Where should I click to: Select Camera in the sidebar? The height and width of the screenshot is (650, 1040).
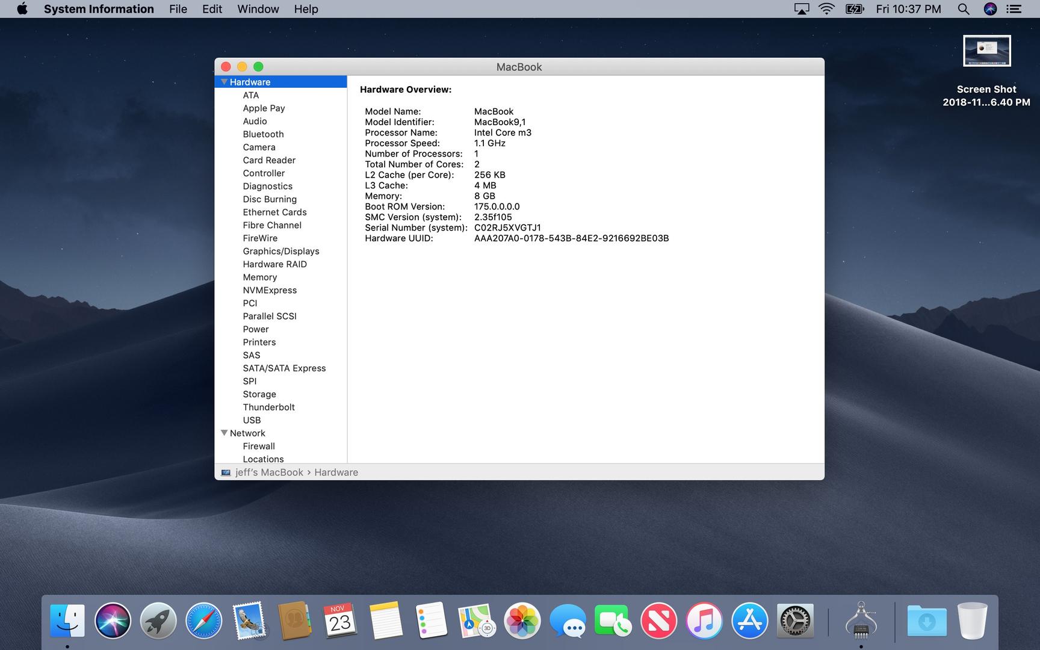[259, 147]
